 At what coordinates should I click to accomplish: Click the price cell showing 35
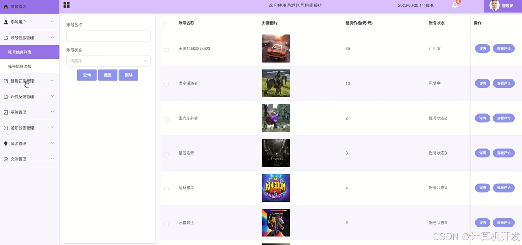[x=348, y=49]
